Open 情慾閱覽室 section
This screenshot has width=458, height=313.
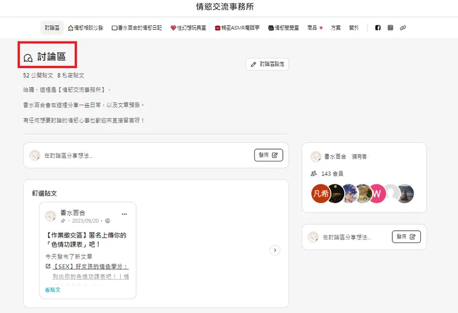pyautogui.click(x=283, y=28)
